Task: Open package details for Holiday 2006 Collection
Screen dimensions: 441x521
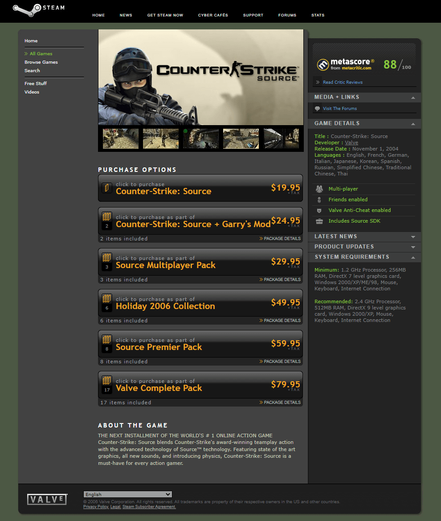Action: tap(280, 320)
